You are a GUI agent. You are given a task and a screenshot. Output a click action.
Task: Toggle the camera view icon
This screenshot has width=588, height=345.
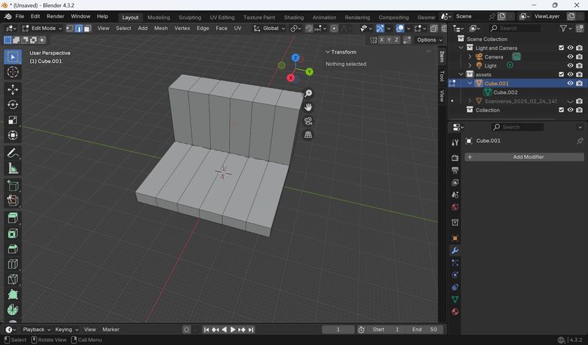[x=308, y=121]
